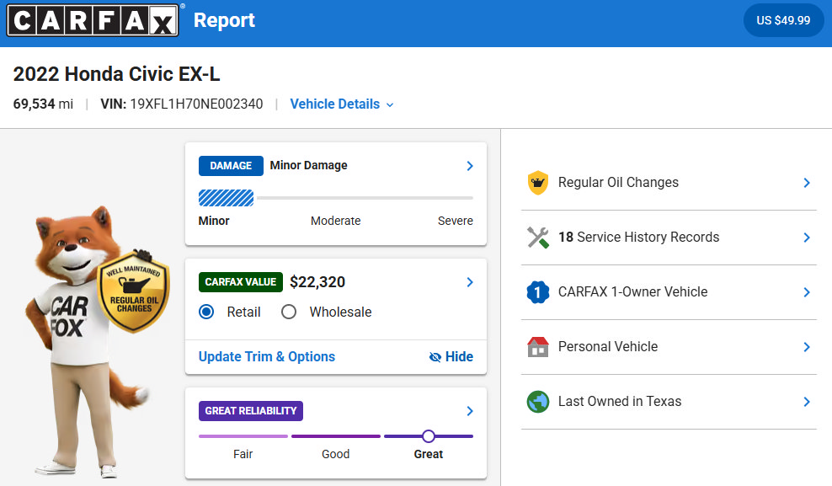This screenshot has width=832, height=486.
Task: Select the Retail value radio button
Action: tap(206, 312)
